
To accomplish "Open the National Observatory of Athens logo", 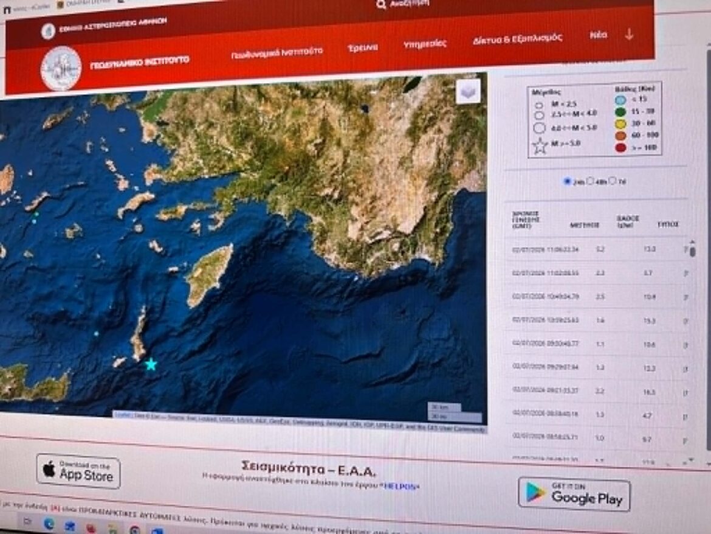I will pyautogui.click(x=48, y=31).
